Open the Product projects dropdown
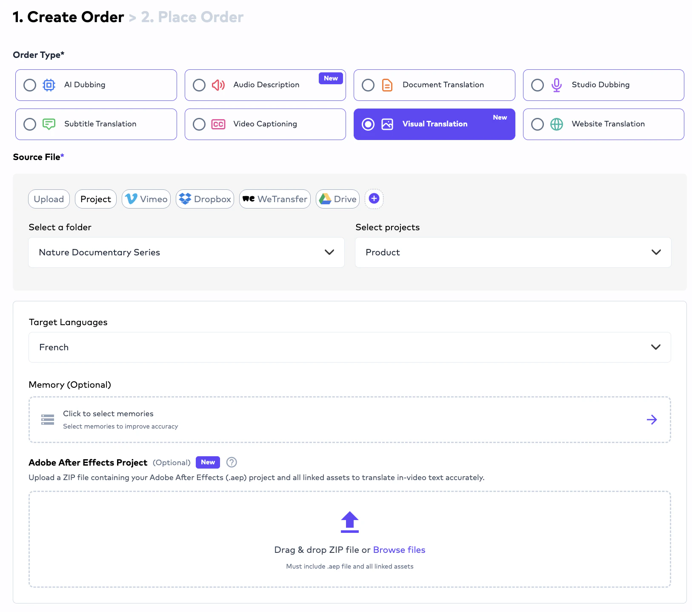The height and width of the screenshot is (612, 692). coord(513,252)
